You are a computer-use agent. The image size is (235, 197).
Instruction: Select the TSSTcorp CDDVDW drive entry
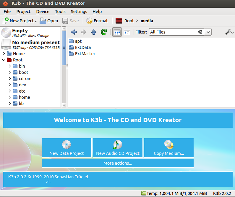click(31, 45)
